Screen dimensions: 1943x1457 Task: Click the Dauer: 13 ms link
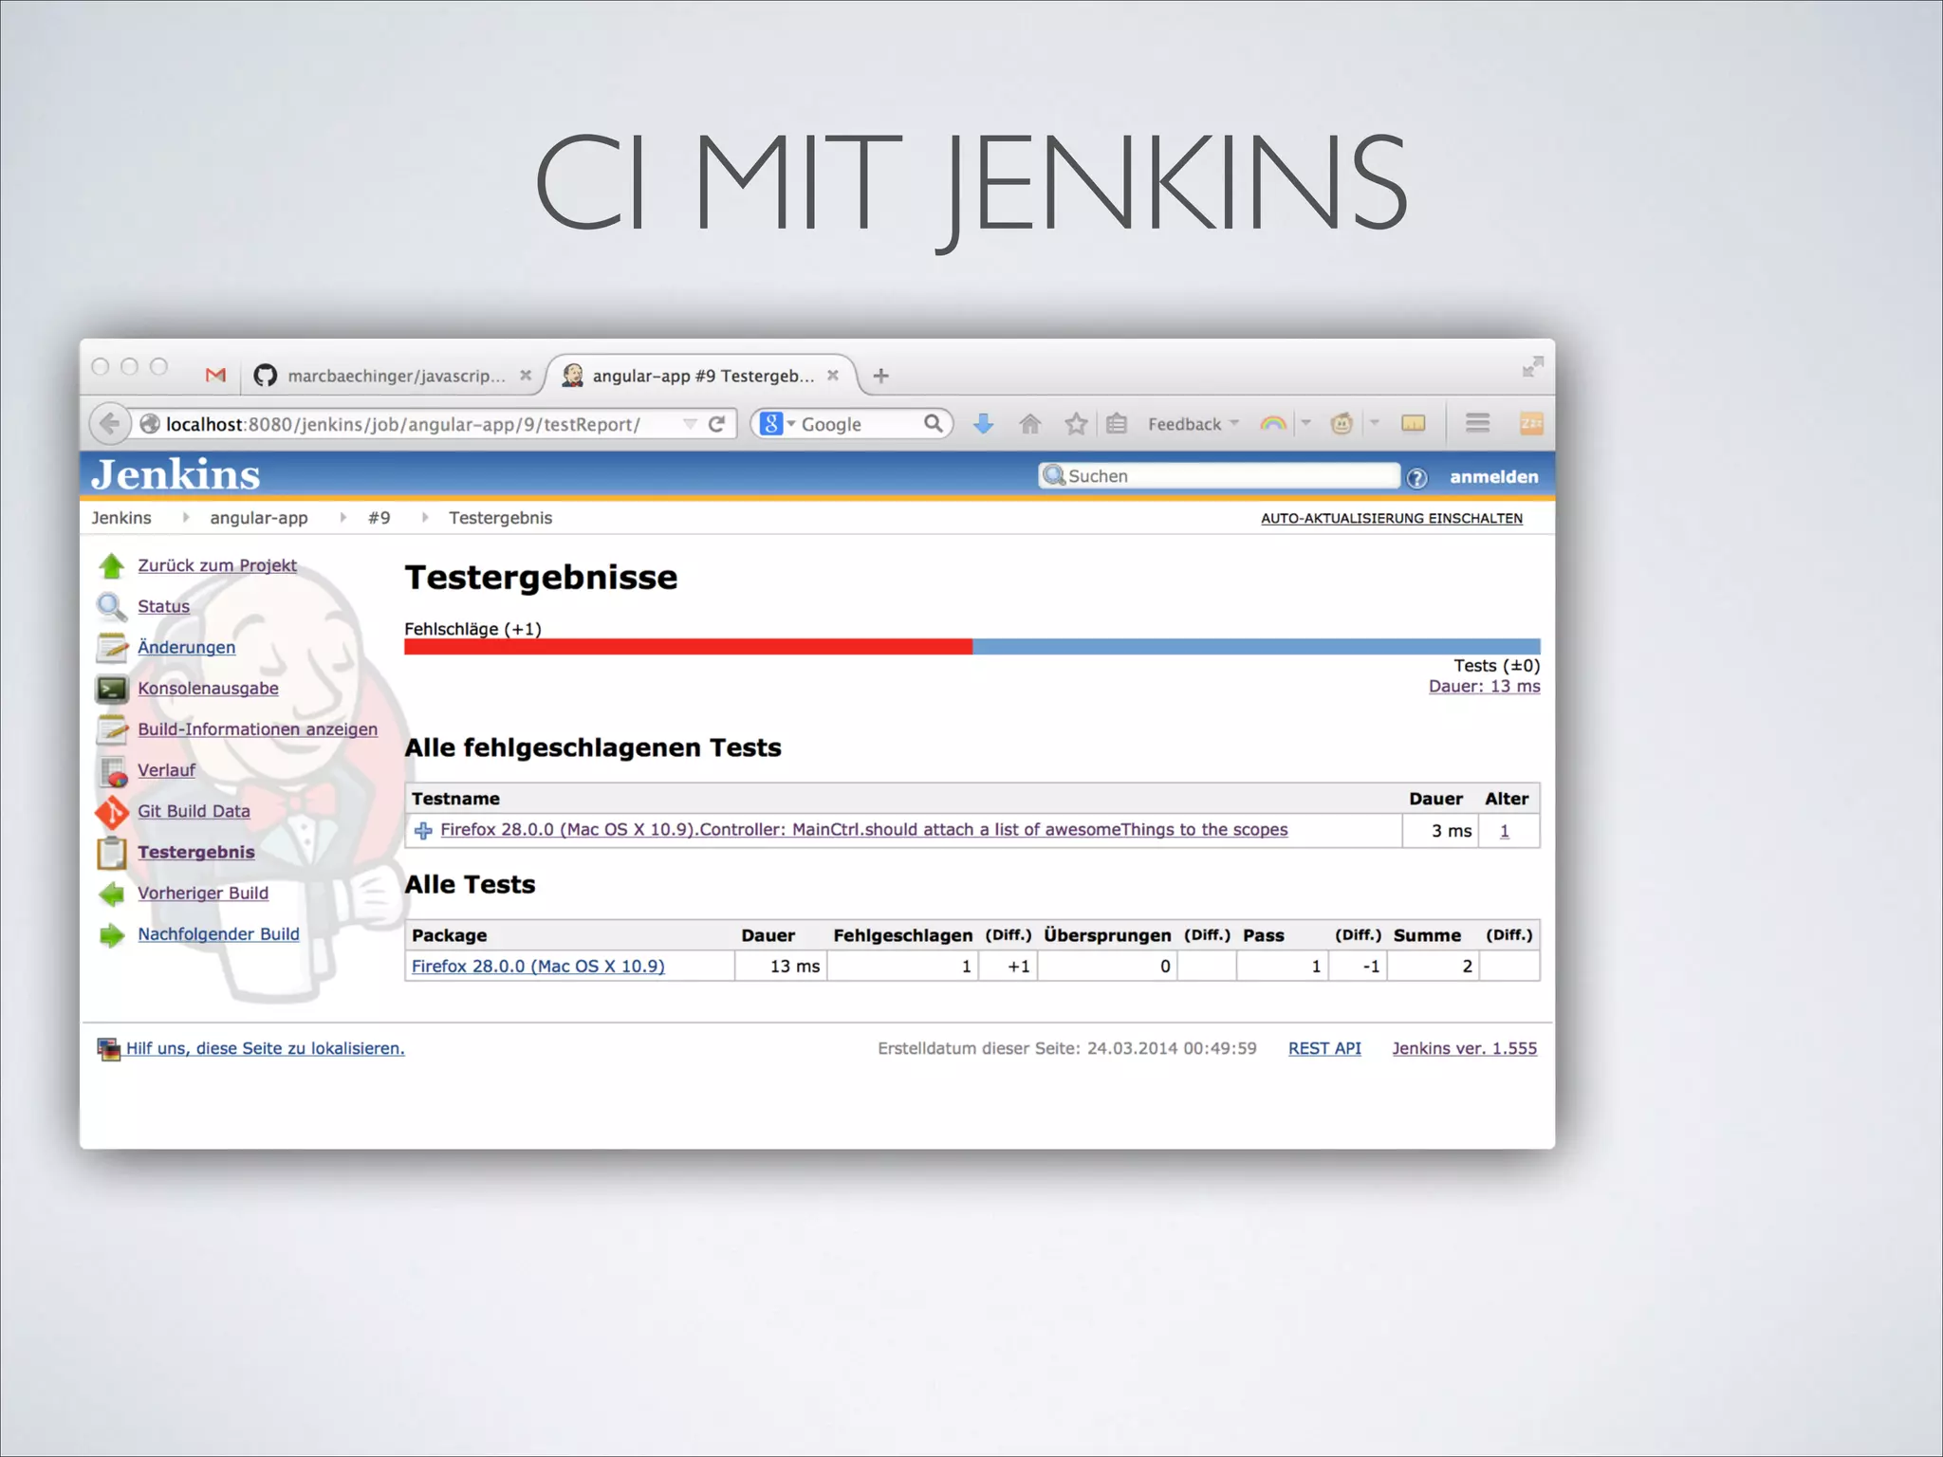click(1484, 687)
